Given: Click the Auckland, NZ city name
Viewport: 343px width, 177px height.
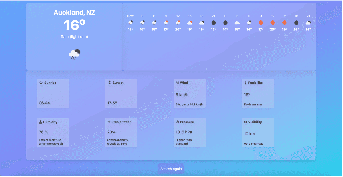Looking at the screenshot, I should pyautogui.click(x=74, y=13).
